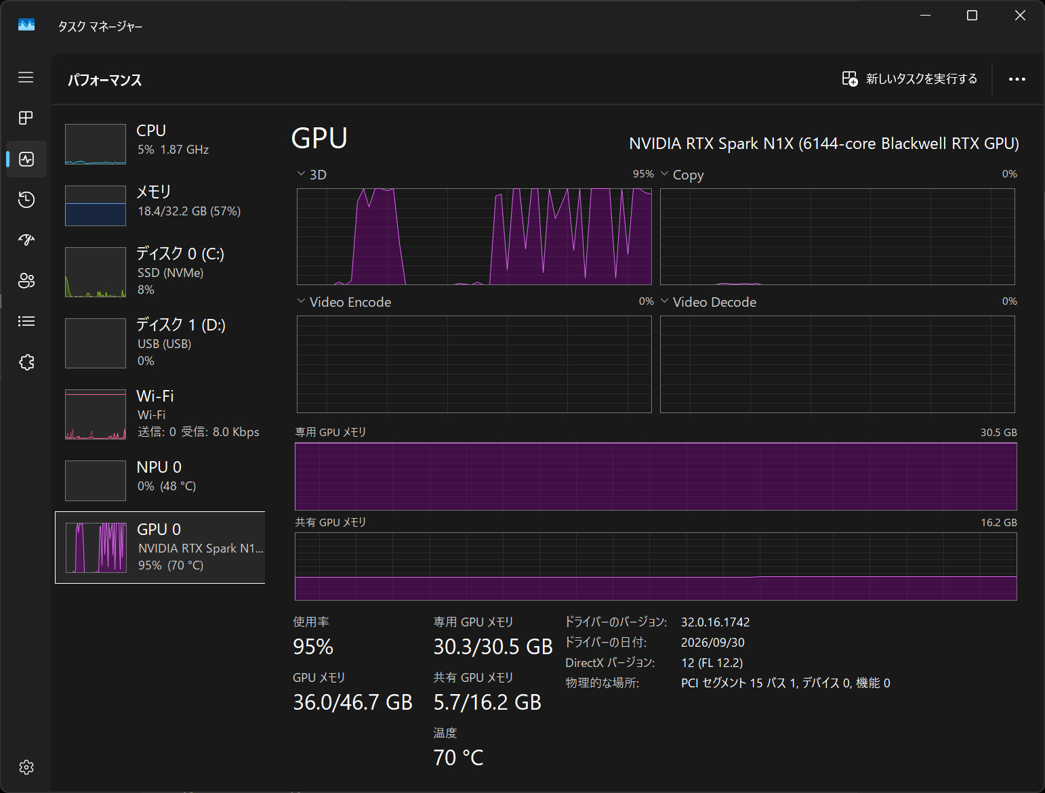Click the 70 °C temperature value
The image size is (1045, 793).
(459, 758)
